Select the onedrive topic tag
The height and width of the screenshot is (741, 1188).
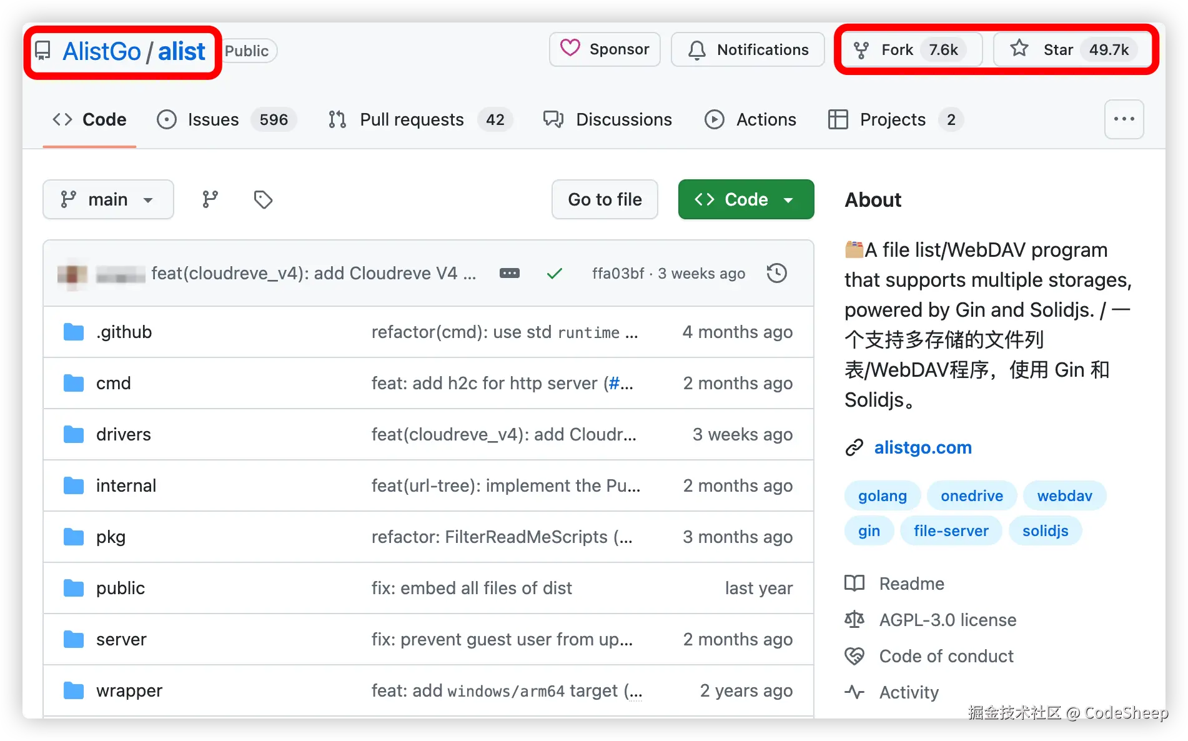(x=972, y=495)
